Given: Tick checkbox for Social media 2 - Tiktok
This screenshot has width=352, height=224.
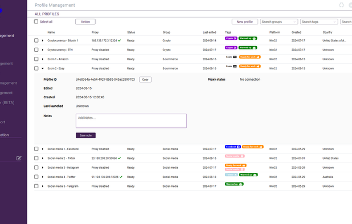Looking at the screenshot, I should [36, 158].
